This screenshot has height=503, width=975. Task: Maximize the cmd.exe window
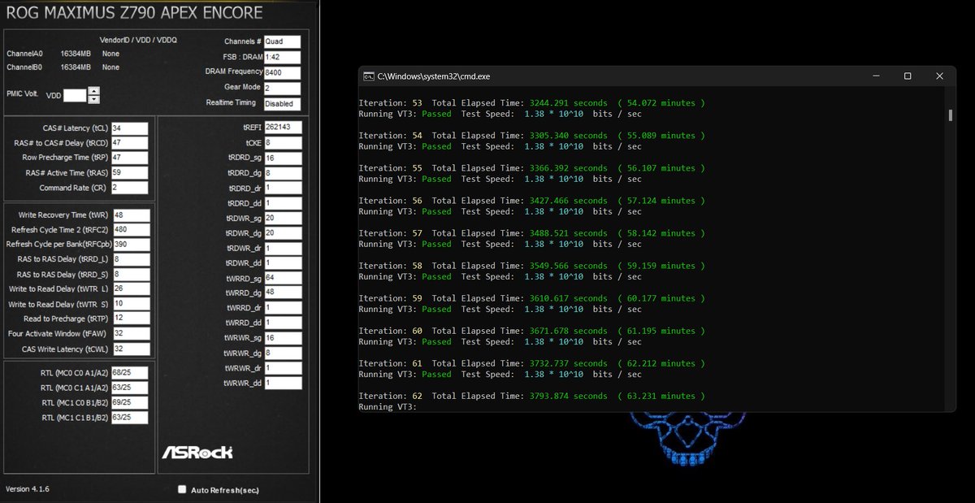click(x=908, y=76)
